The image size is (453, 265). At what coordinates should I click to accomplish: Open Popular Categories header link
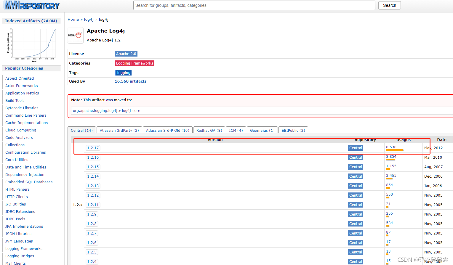click(24, 68)
